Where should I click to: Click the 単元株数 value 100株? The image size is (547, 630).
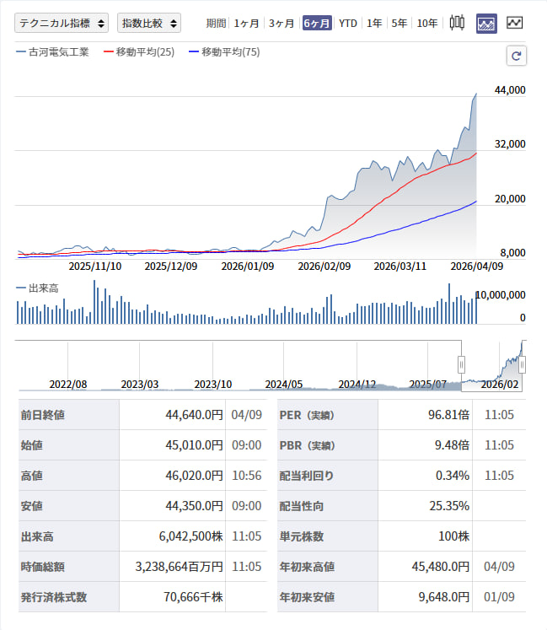[453, 536]
